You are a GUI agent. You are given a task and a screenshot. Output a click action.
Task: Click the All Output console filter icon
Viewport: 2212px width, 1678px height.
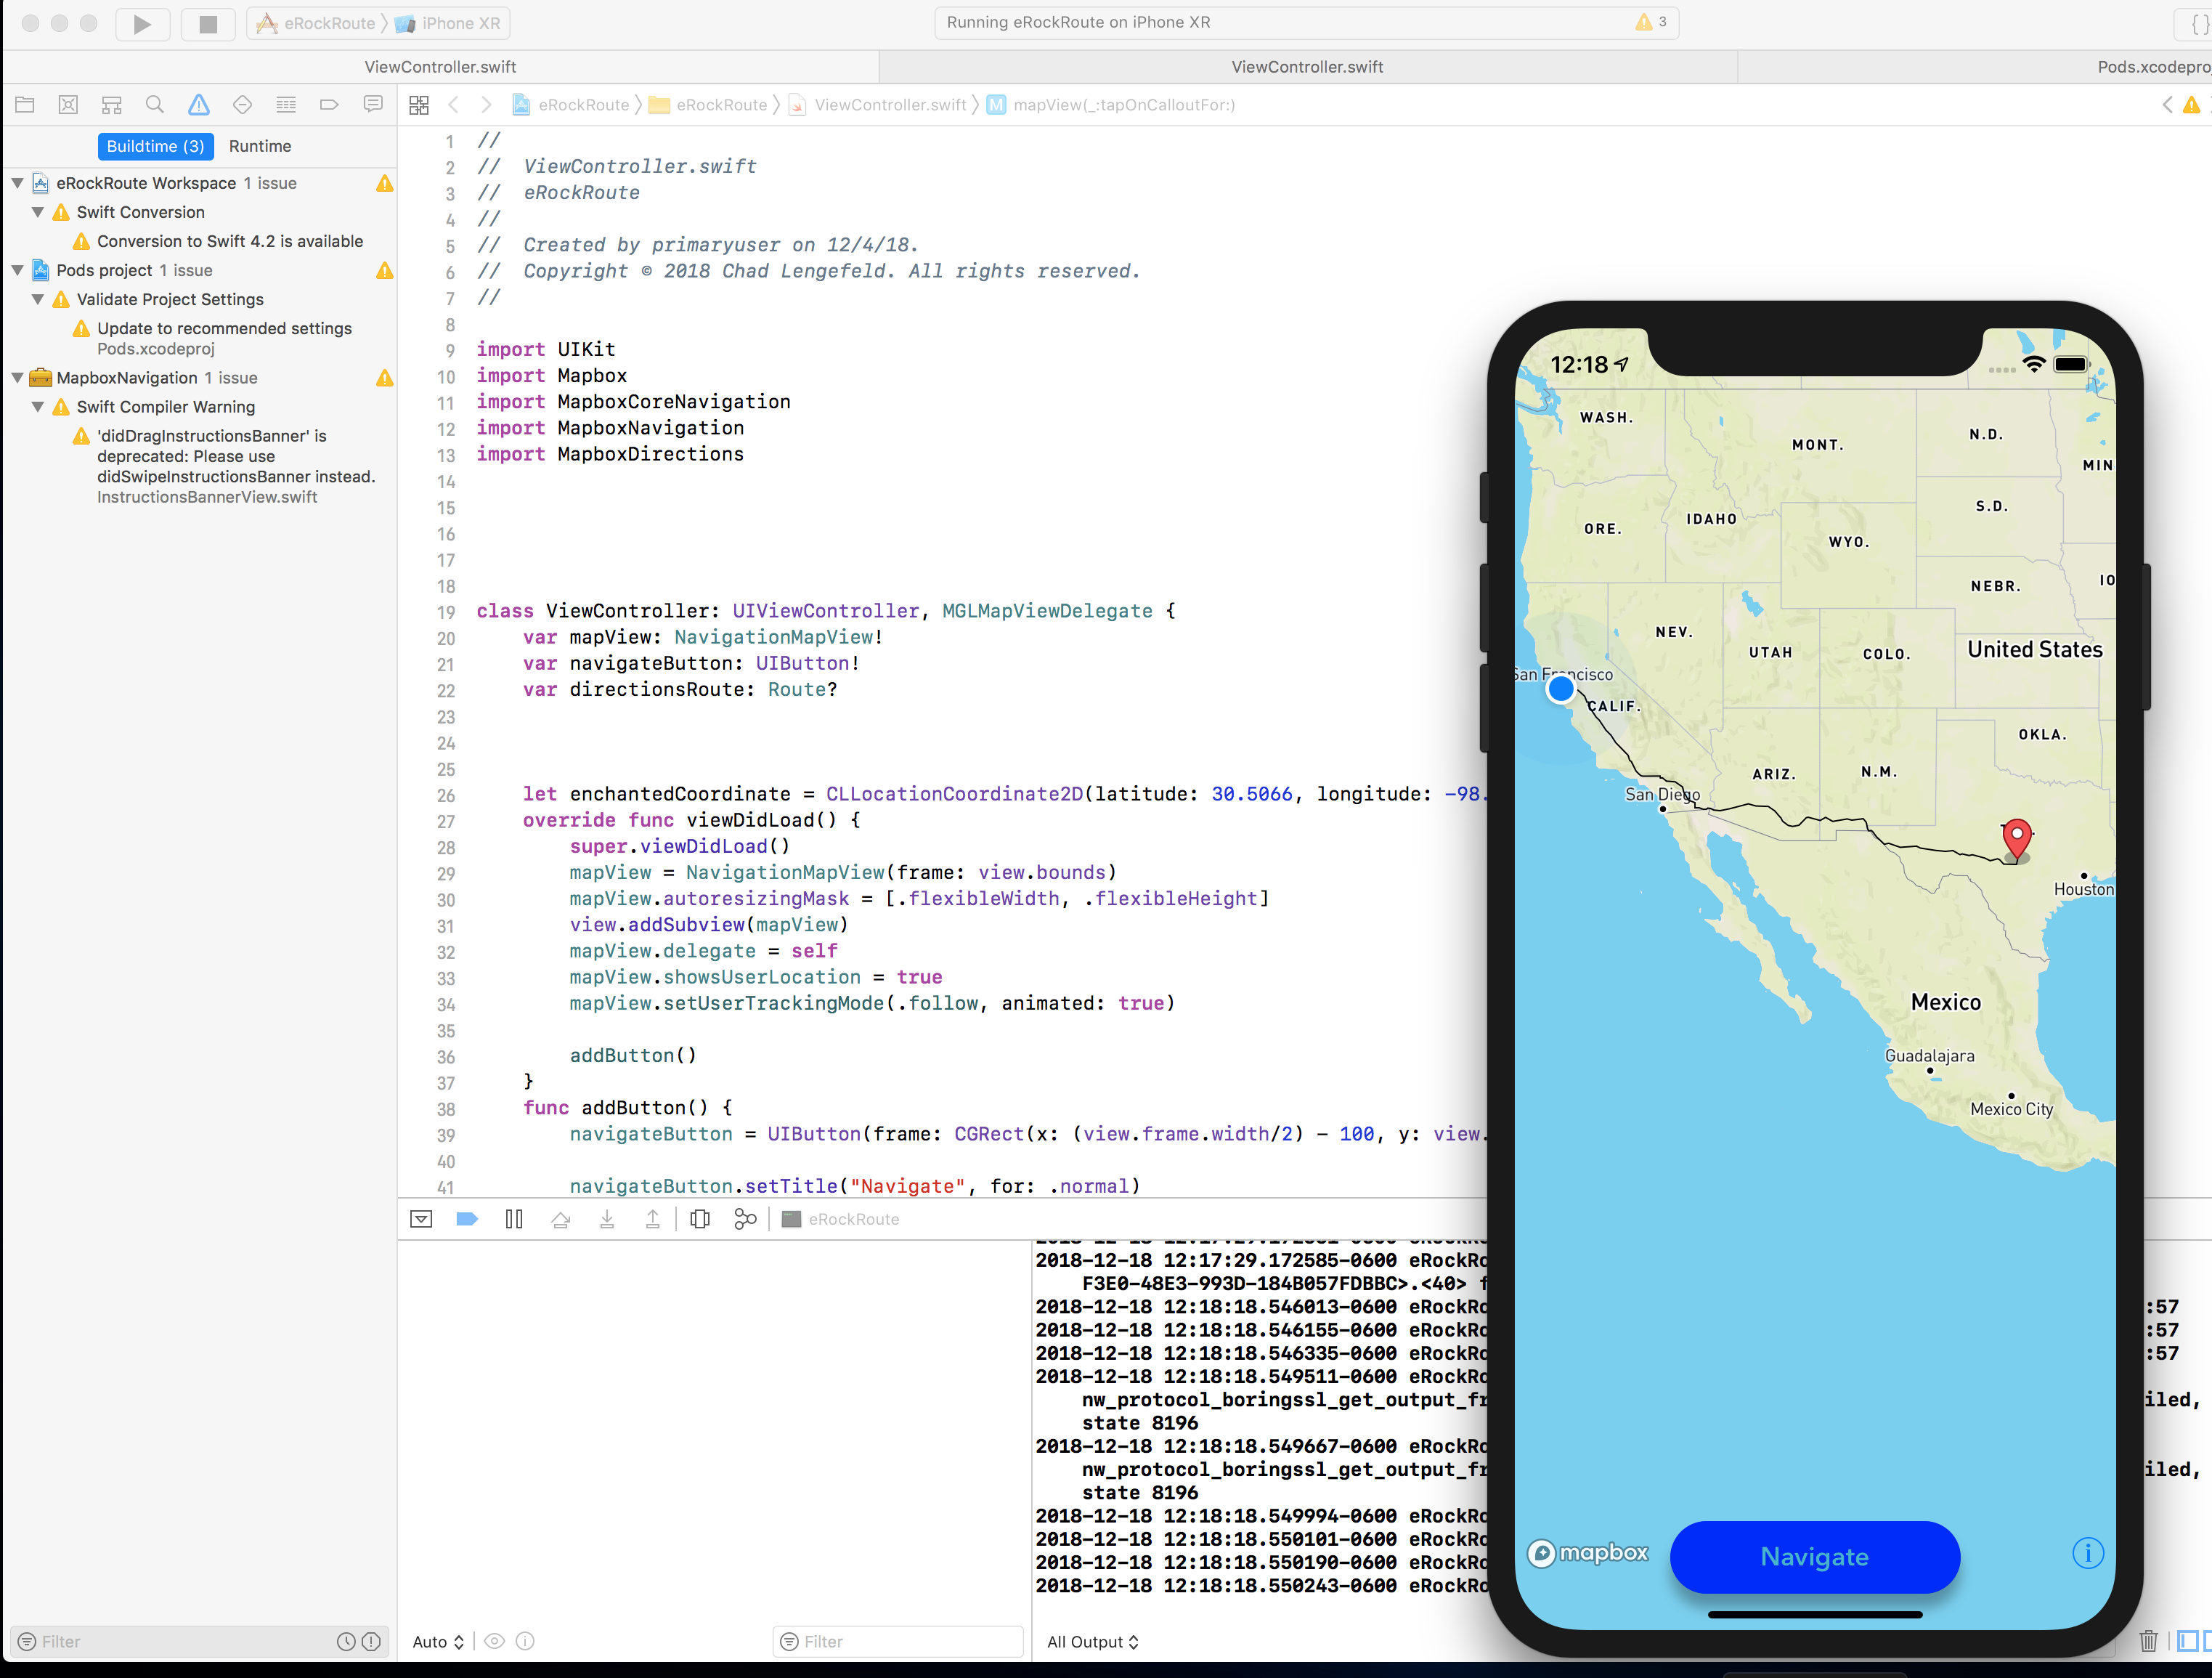point(1089,1641)
